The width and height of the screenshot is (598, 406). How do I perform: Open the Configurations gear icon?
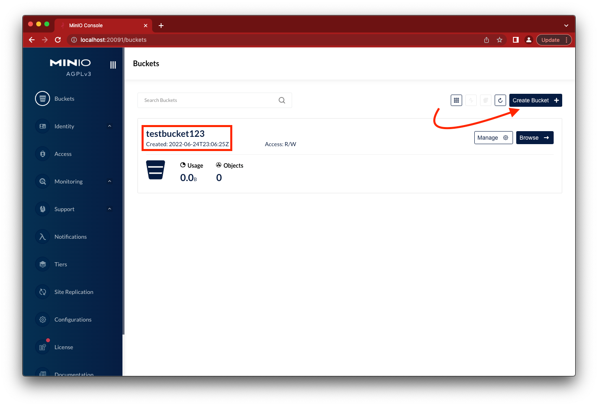click(42, 320)
